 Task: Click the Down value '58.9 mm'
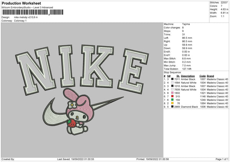click(x=187, y=48)
